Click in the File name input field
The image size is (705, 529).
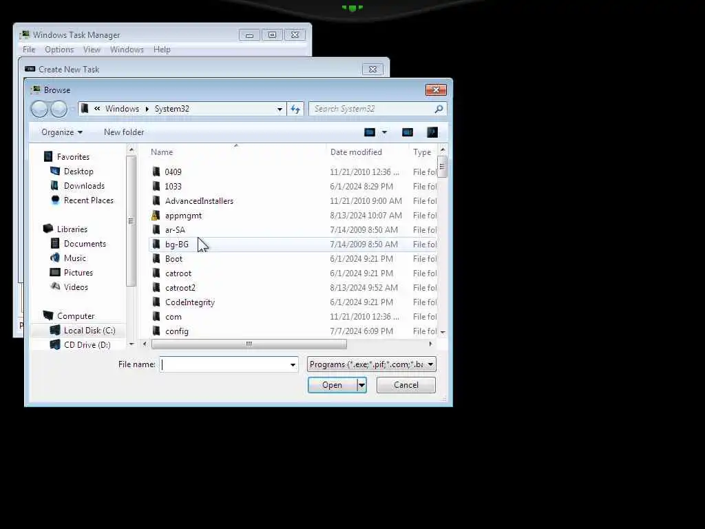(x=224, y=364)
